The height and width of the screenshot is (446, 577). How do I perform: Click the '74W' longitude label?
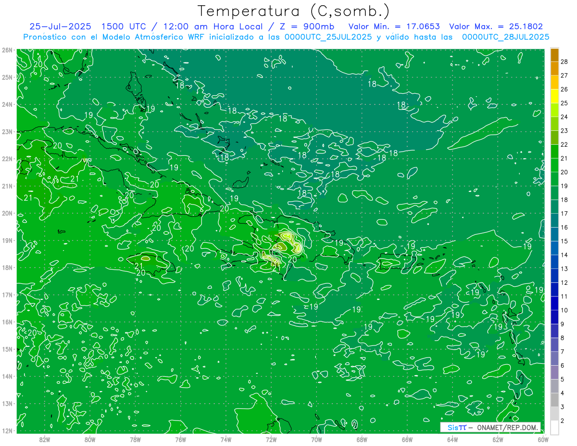tap(226, 439)
